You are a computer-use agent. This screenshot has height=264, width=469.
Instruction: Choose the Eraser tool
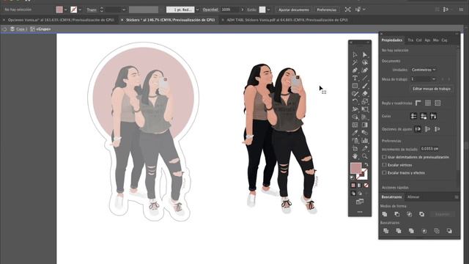click(x=365, y=94)
